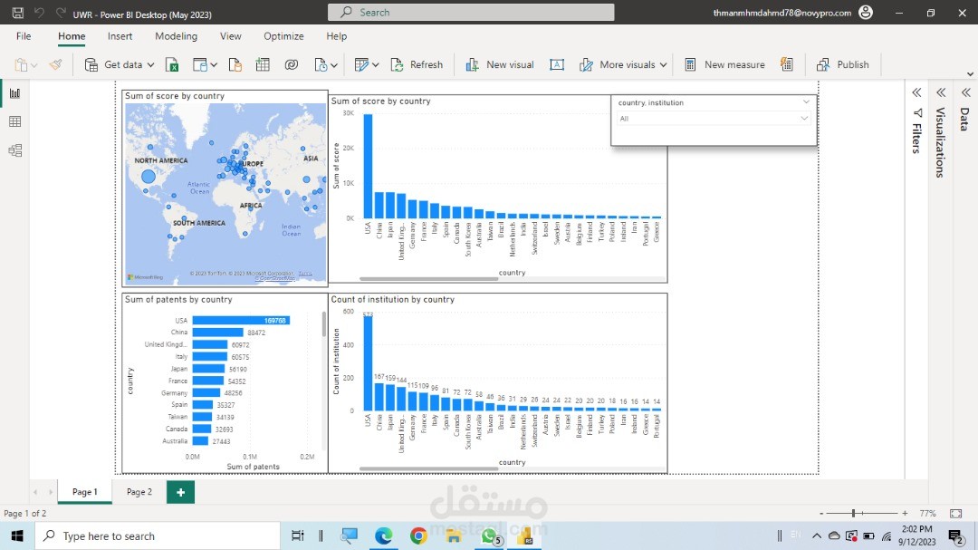Show hidden system tray icons
Viewport: 978px width, 550px height.
click(x=817, y=536)
